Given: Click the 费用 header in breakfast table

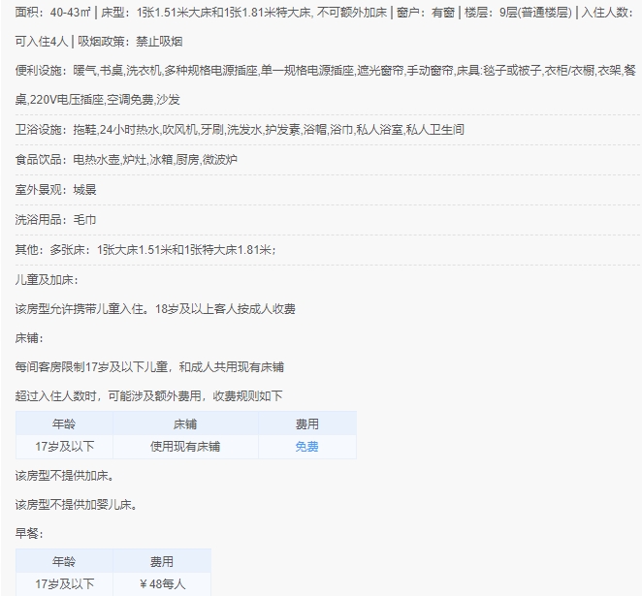Looking at the screenshot, I should pos(162,561).
